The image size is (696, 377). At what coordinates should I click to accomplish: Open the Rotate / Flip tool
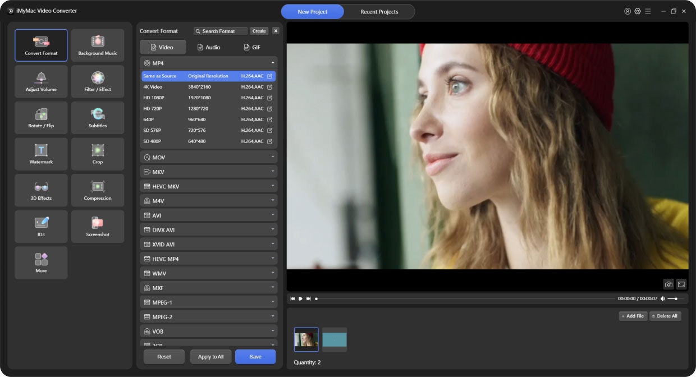[41, 118]
